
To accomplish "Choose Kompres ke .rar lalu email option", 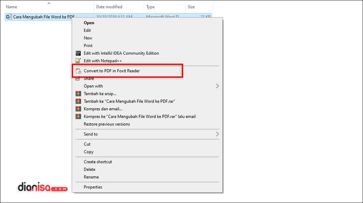I will pos(140,116).
